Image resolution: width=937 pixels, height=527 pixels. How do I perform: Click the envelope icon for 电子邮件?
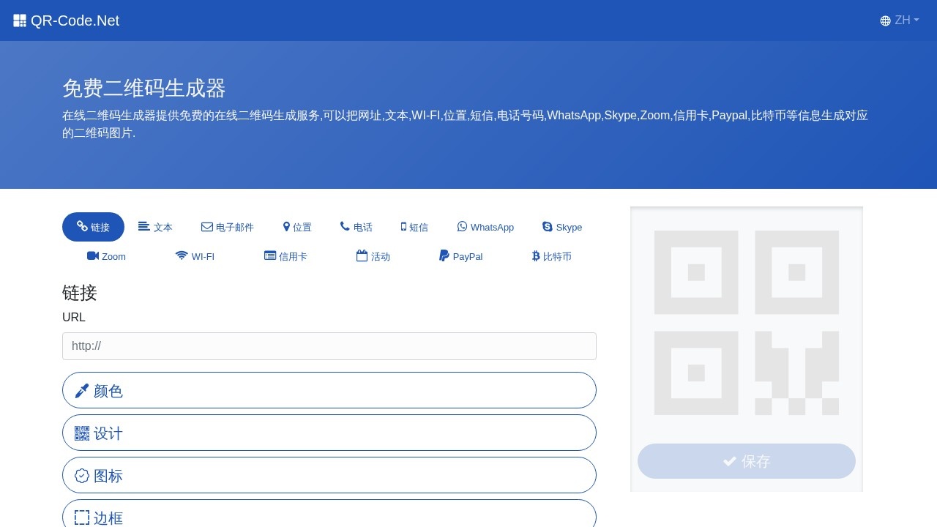(x=207, y=227)
